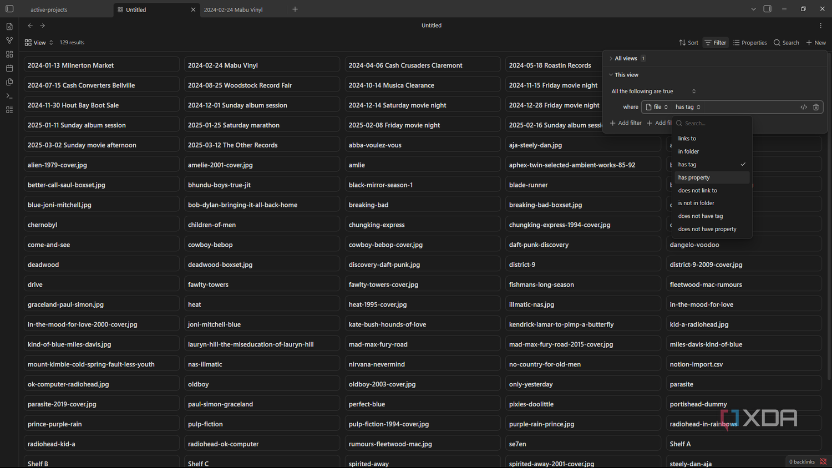Toggle the Filter panel button
This screenshot has height=468, width=832.
pos(716,43)
